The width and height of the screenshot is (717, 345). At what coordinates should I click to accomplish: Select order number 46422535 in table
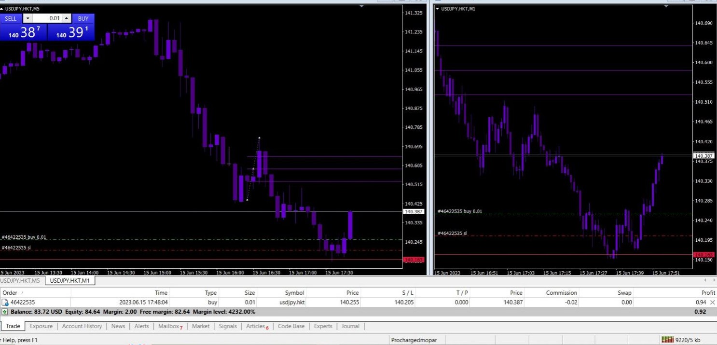point(23,303)
